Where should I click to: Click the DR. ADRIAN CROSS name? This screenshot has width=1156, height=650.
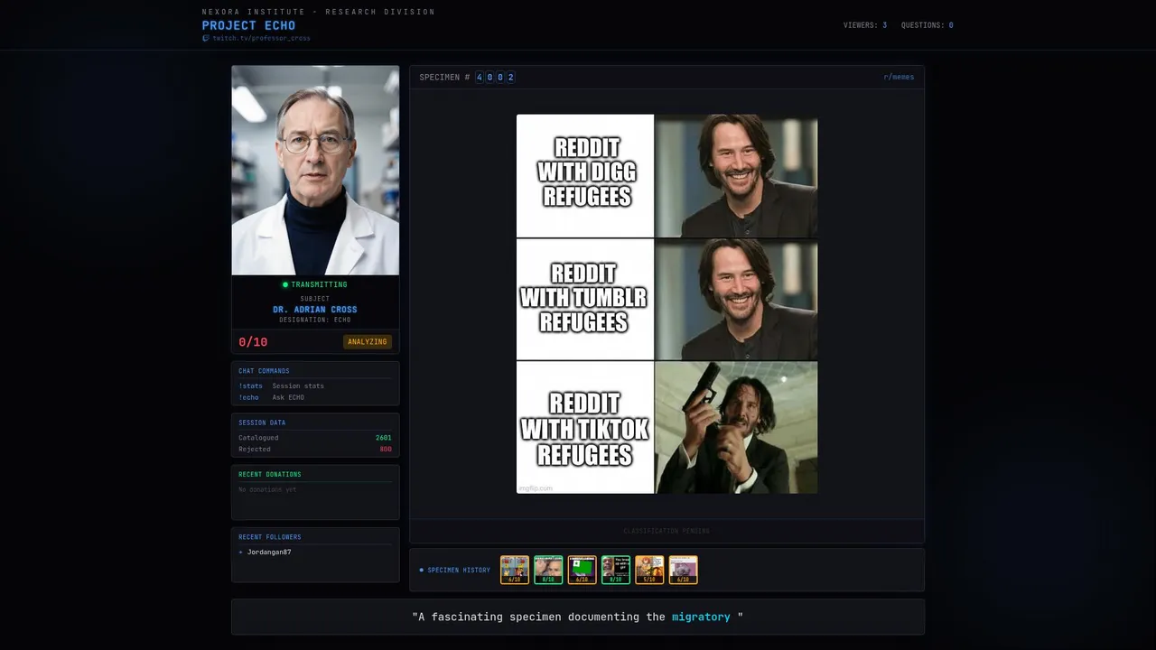coord(315,310)
